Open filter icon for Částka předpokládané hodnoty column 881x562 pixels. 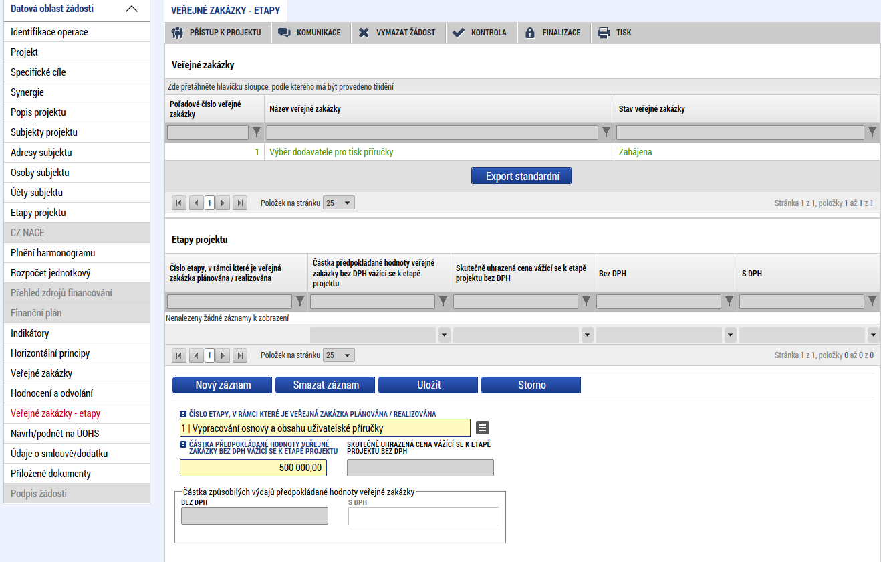pos(443,302)
